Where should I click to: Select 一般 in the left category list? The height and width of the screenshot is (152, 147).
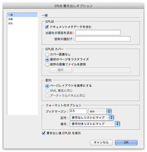(22, 15)
